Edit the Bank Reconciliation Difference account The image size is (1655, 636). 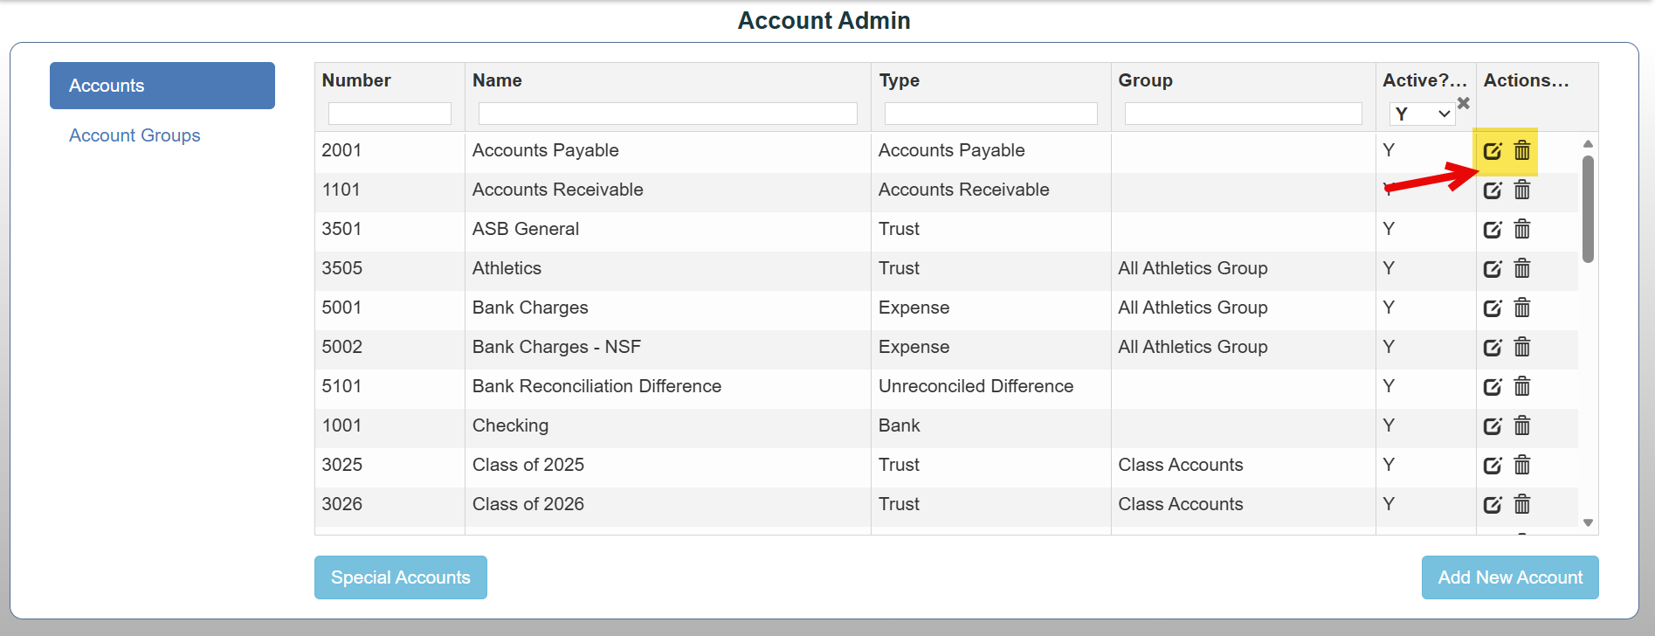(x=1493, y=386)
